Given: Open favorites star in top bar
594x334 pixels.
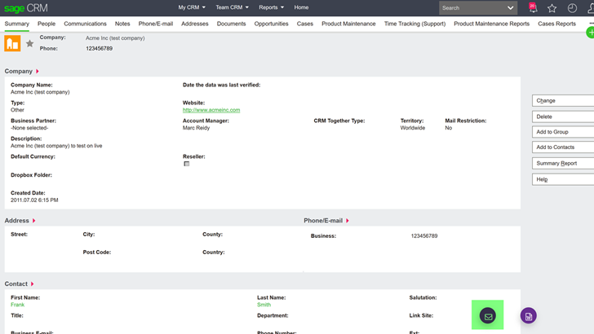Looking at the screenshot, I should 552,8.
